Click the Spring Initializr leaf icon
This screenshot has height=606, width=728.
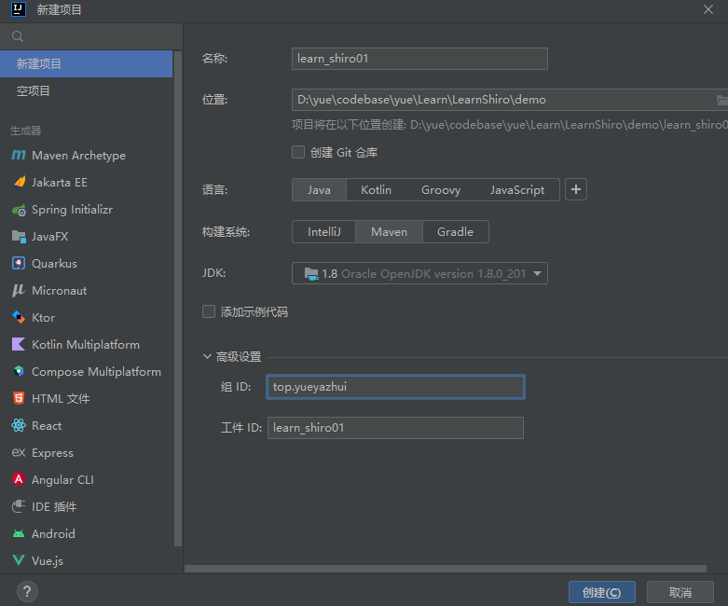coord(19,210)
